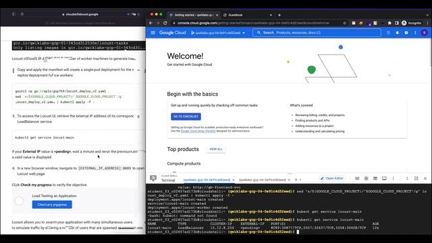
Task: Open the notifications bell
Action: [398, 33]
